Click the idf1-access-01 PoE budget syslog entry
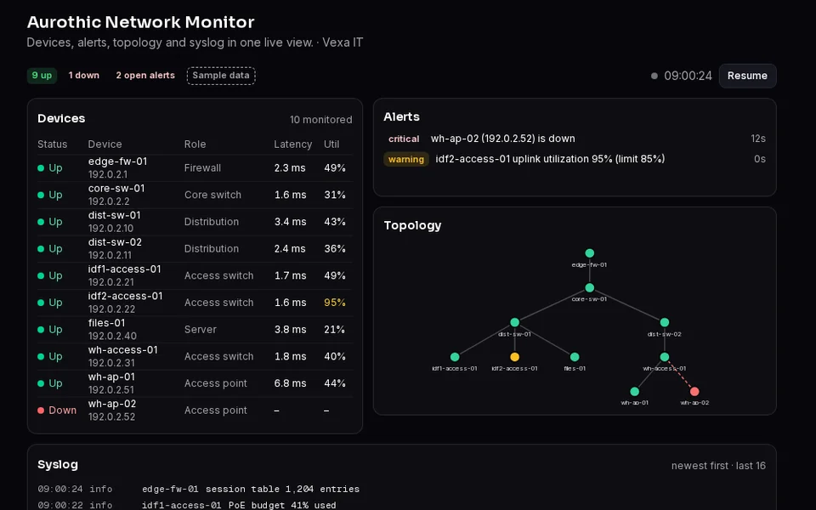816x510 pixels. pos(187,505)
